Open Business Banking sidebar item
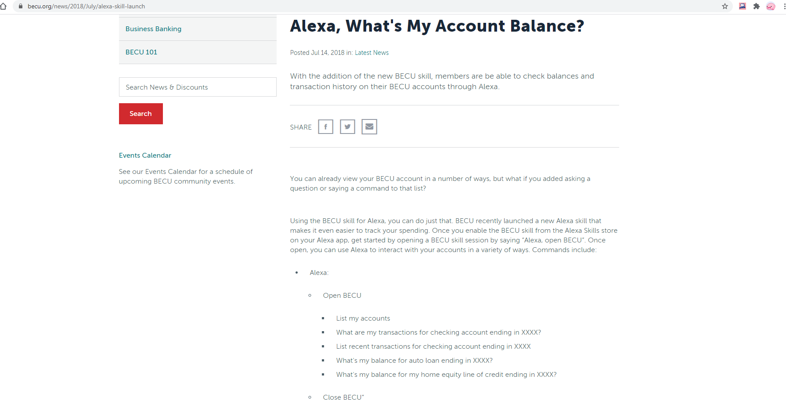 coord(153,29)
